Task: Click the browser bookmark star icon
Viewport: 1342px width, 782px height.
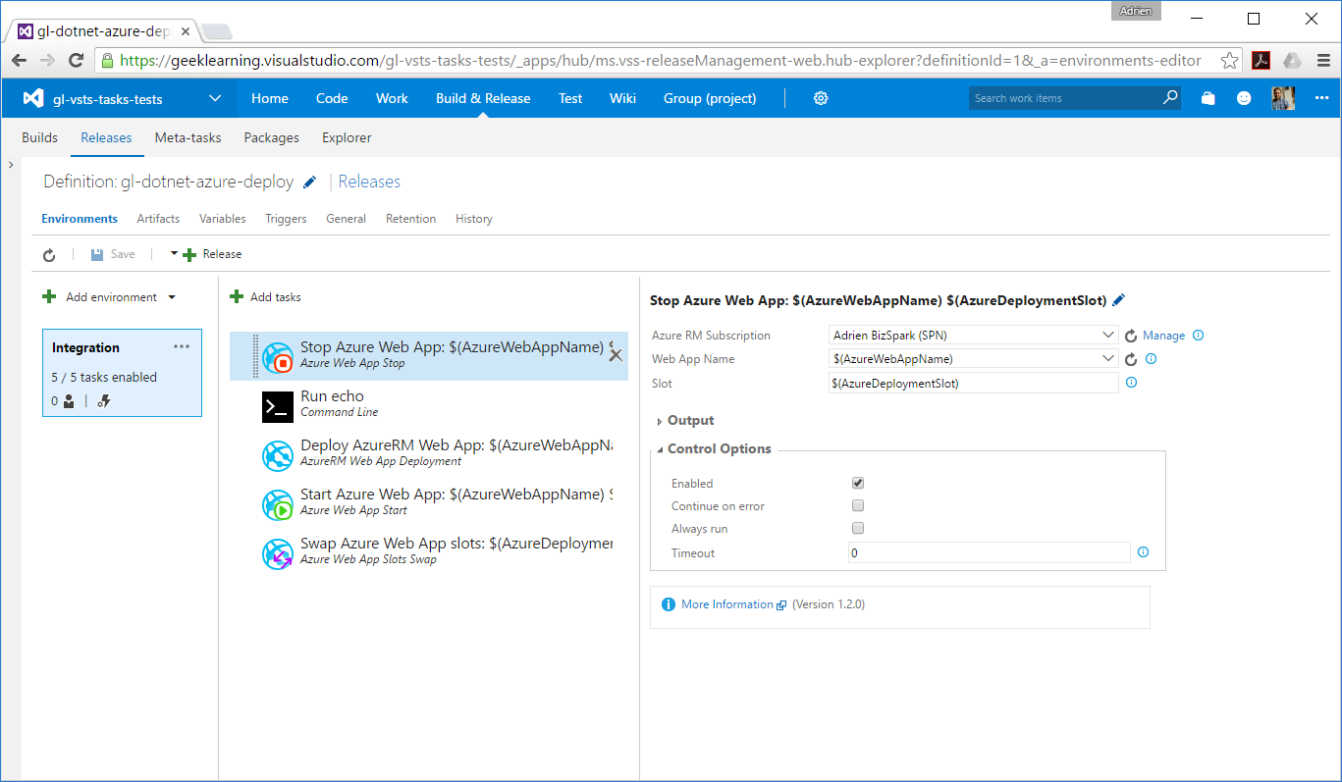Action: tap(1229, 61)
